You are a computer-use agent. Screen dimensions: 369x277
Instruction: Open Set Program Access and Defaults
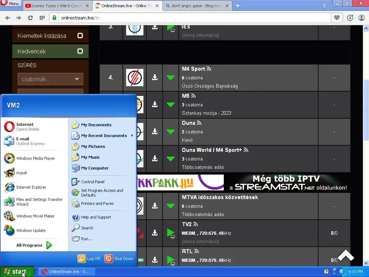(97, 193)
